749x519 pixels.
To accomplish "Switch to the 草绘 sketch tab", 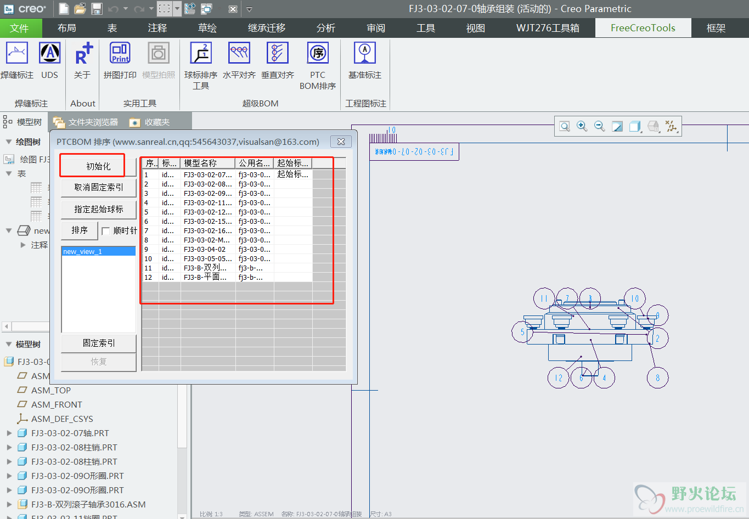I will coord(207,28).
